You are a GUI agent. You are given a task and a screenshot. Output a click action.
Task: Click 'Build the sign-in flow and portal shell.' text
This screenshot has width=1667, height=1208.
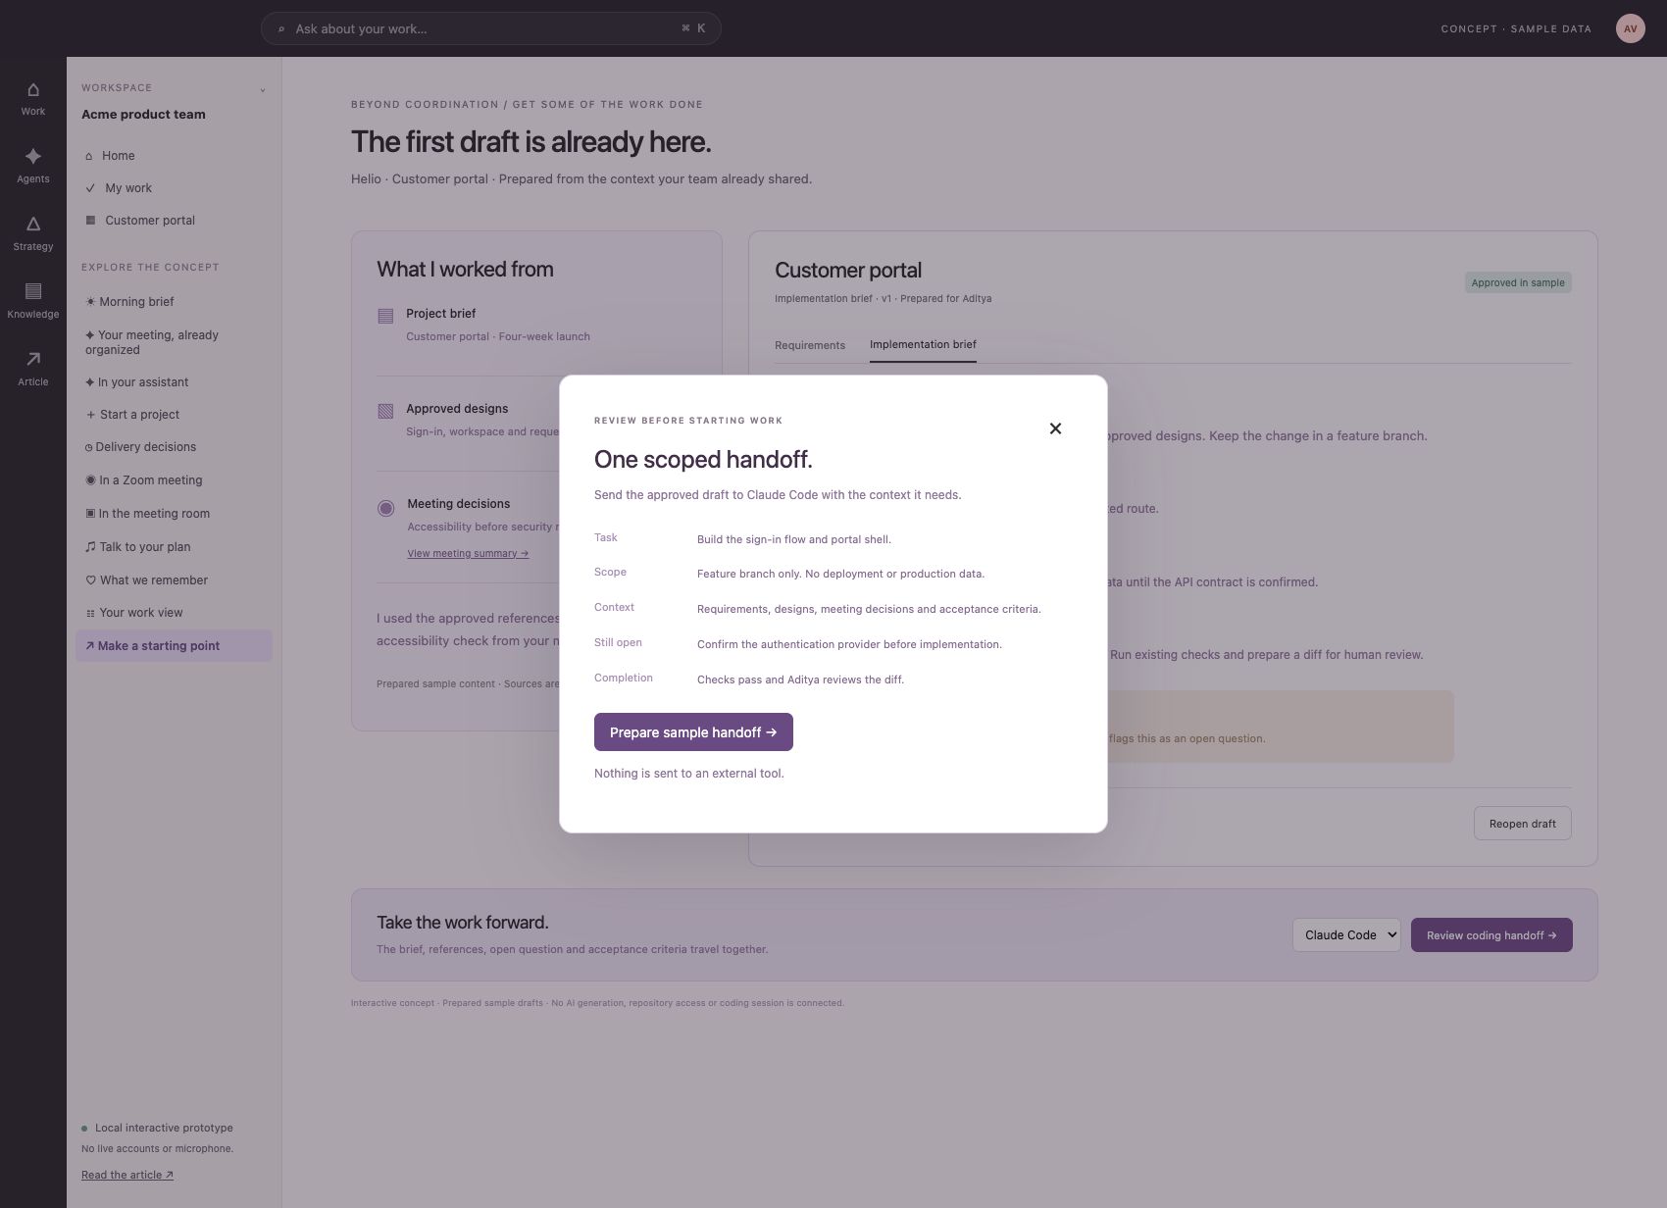793,539
